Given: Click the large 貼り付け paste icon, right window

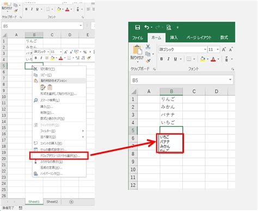Looking at the screenshot, I should [x=137, y=50].
